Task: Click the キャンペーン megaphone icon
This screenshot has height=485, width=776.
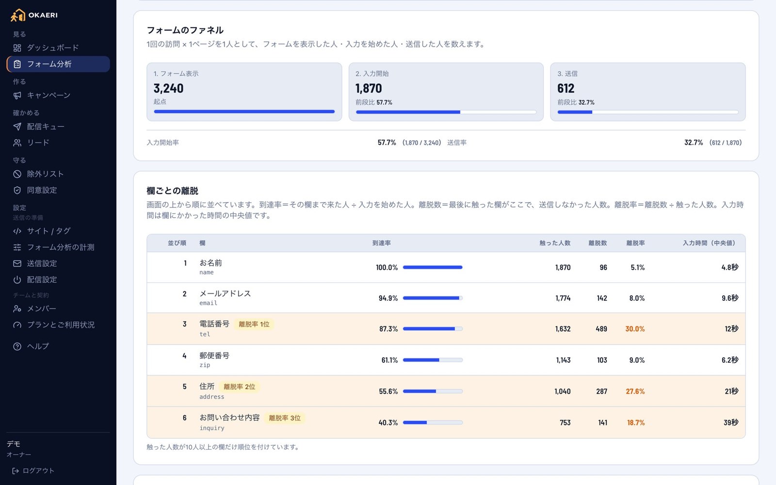Action: (x=17, y=96)
